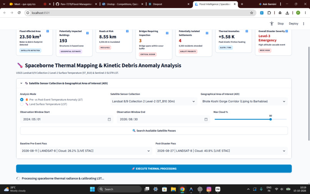Open Google Chrome from the taskbar

pos(182,189)
